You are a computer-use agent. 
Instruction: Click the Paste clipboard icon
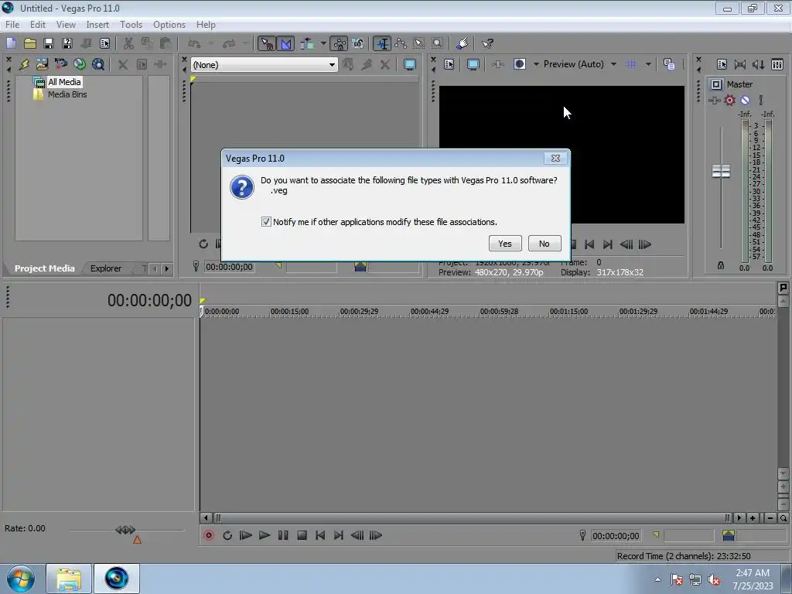166,43
